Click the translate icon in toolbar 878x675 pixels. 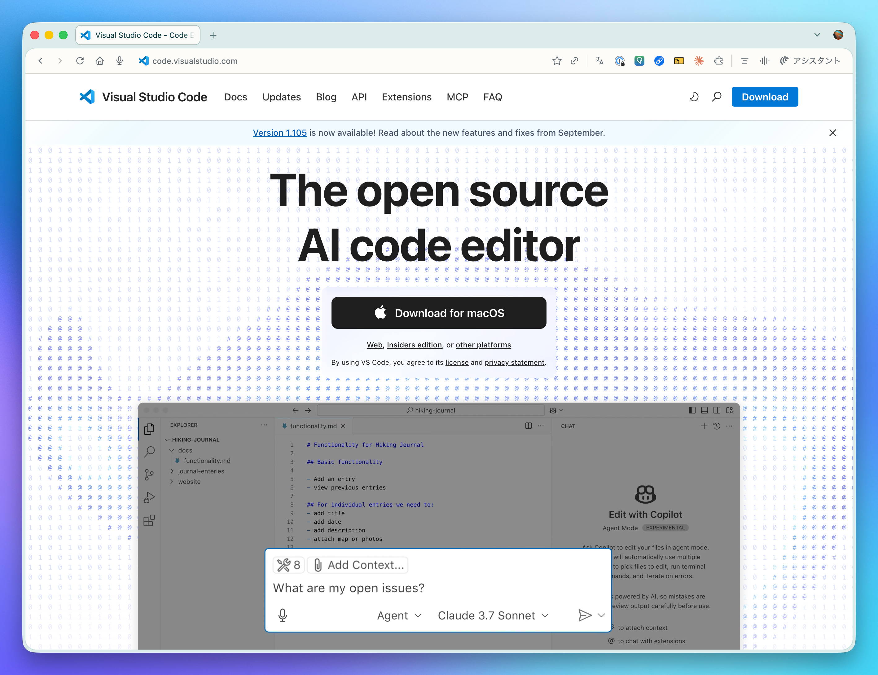click(x=600, y=61)
